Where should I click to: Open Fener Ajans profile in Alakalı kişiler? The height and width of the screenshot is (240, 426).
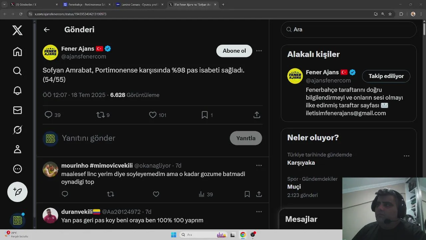[x=322, y=72]
